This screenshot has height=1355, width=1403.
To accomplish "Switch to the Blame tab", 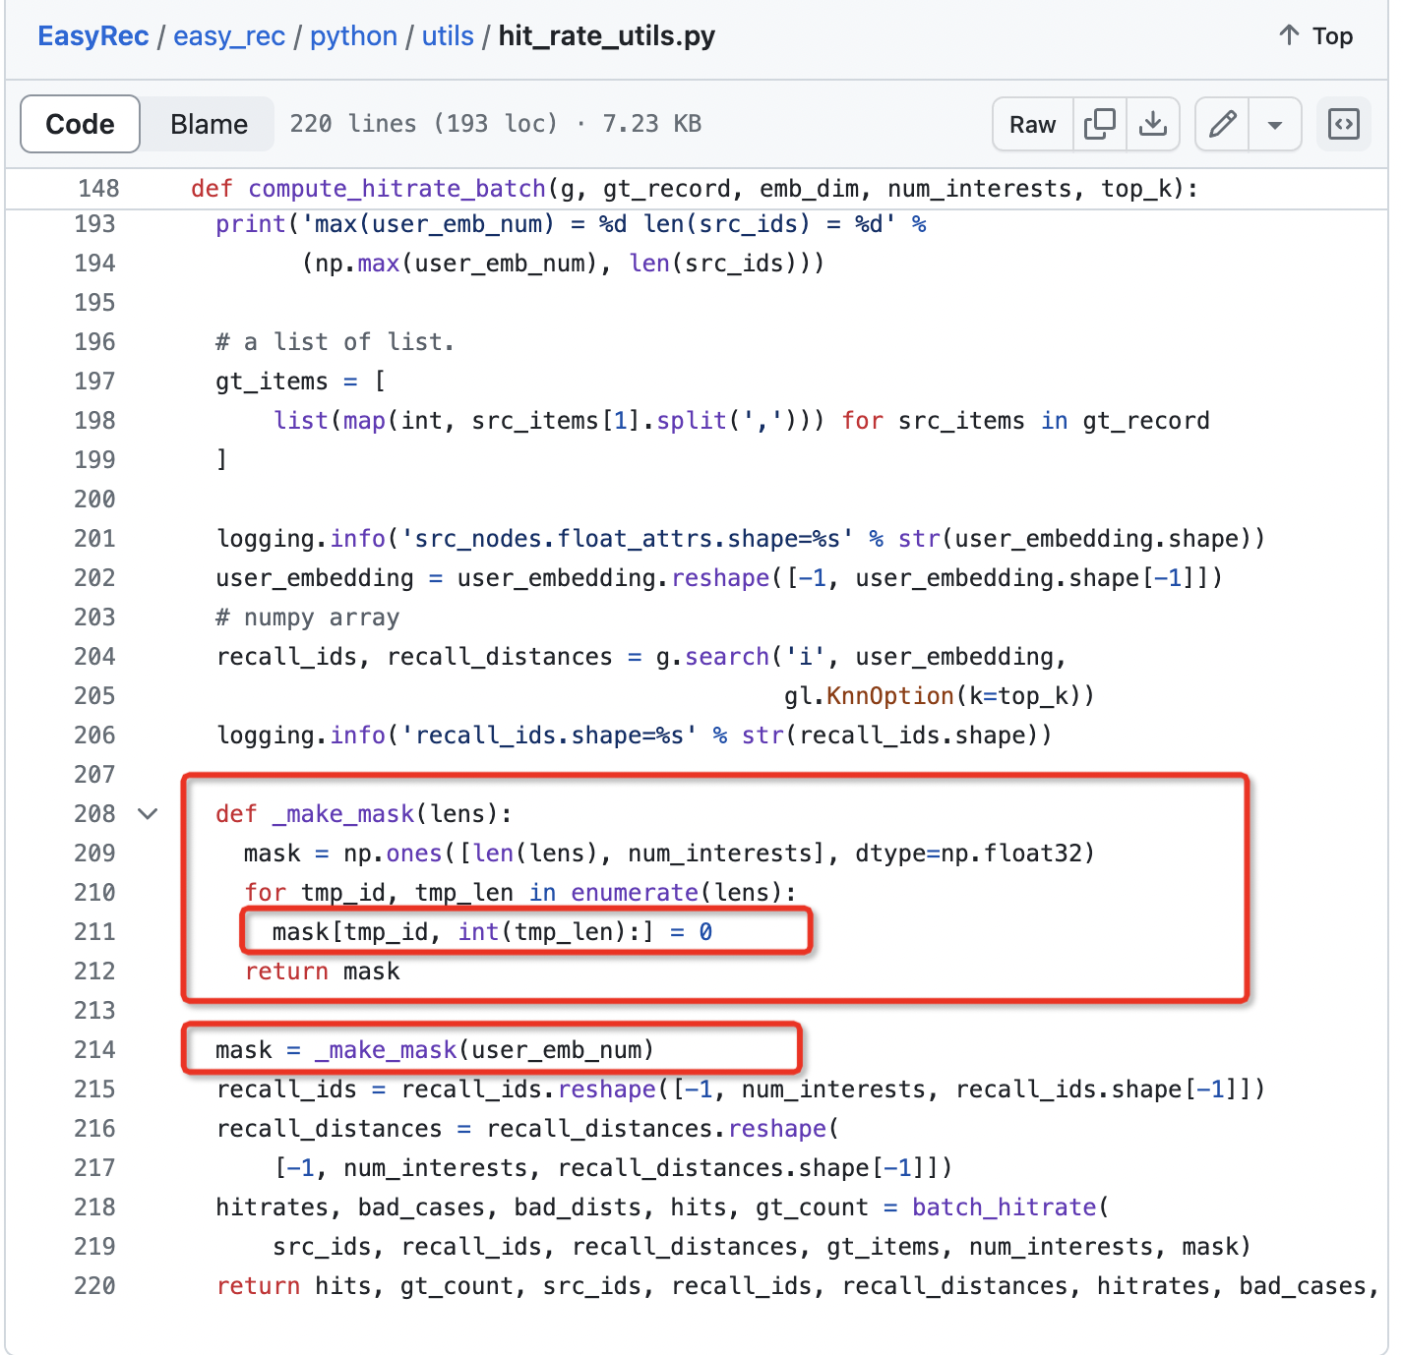I will [x=209, y=124].
